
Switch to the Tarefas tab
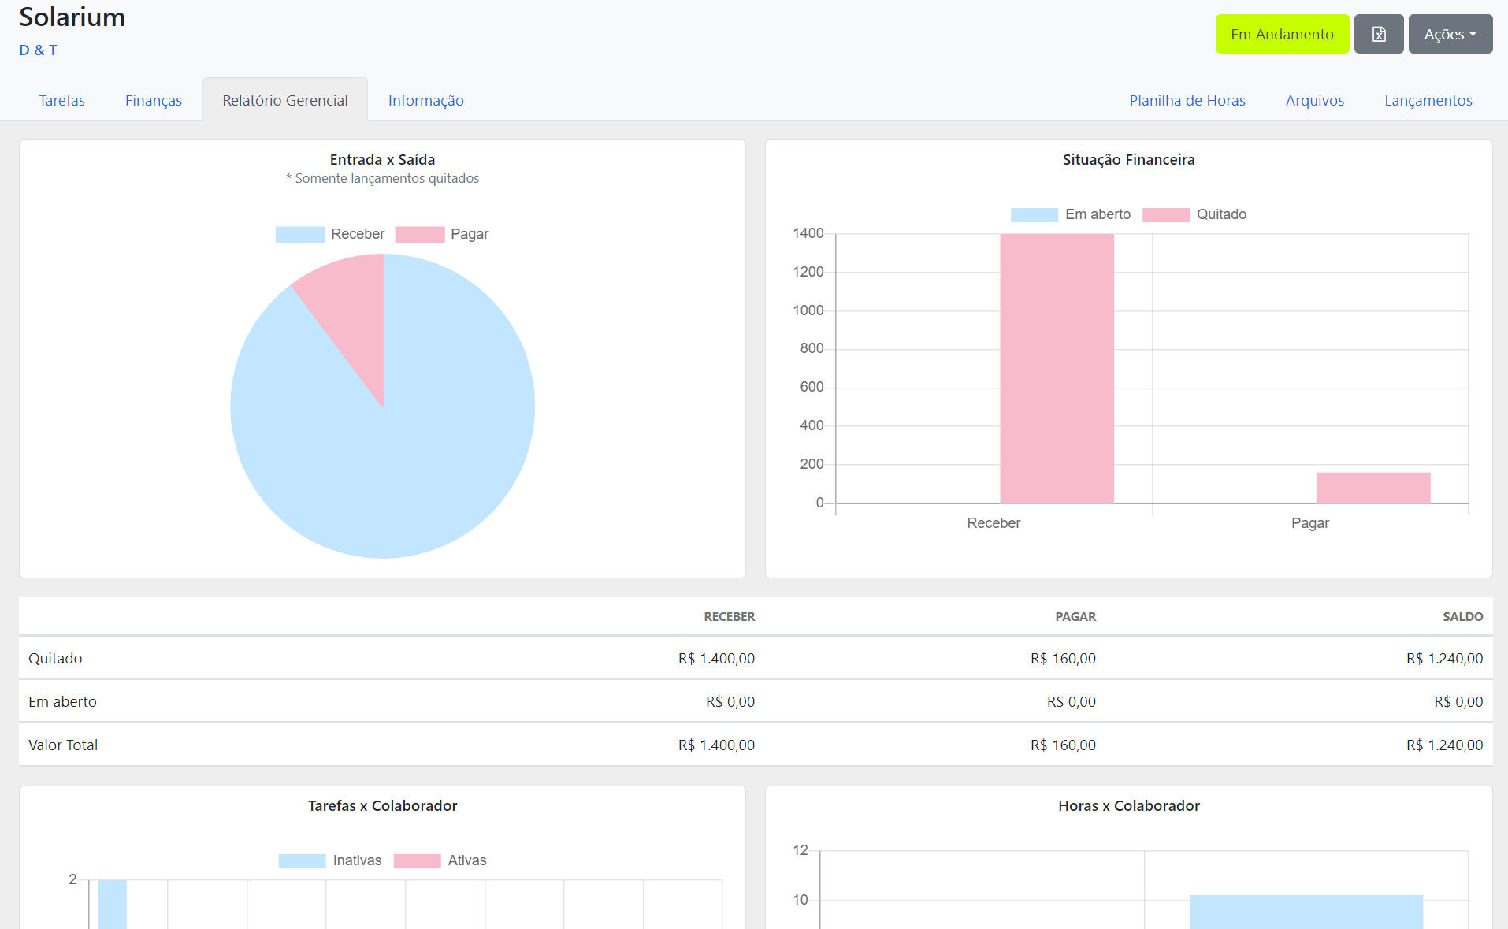click(x=62, y=100)
